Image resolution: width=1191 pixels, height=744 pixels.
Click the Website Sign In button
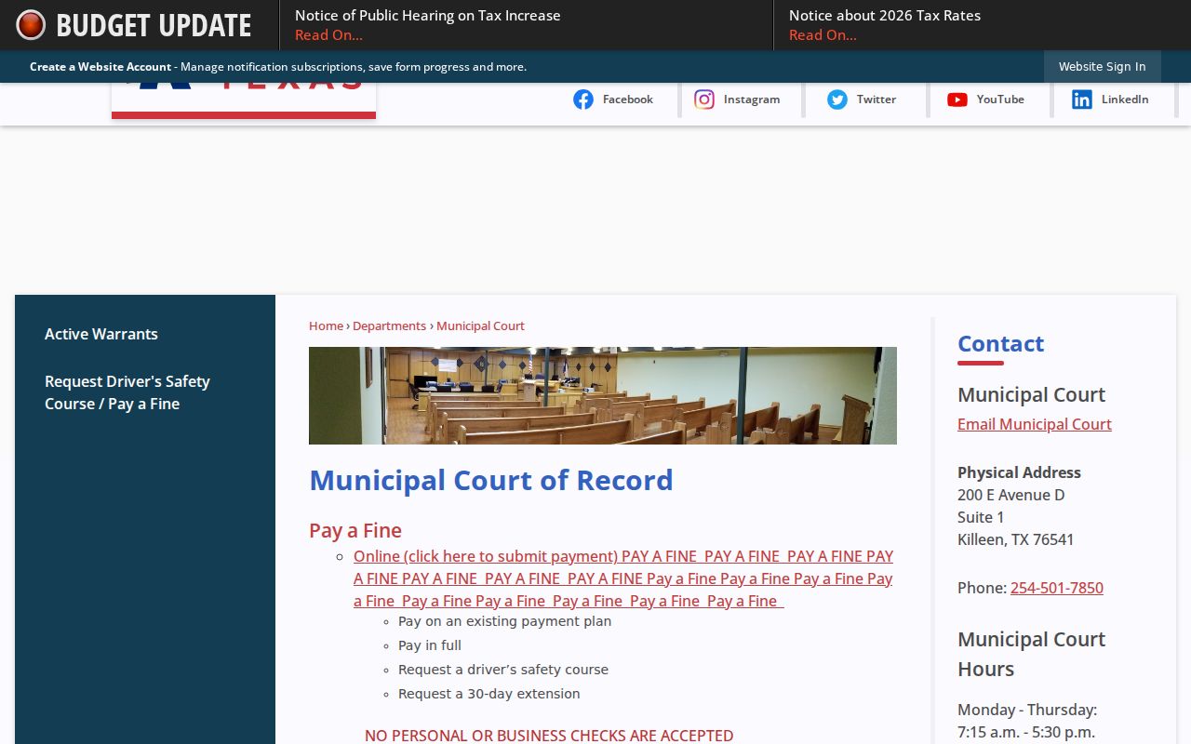pyautogui.click(x=1103, y=67)
